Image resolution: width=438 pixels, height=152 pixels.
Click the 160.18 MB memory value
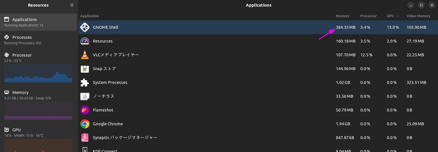click(346, 41)
